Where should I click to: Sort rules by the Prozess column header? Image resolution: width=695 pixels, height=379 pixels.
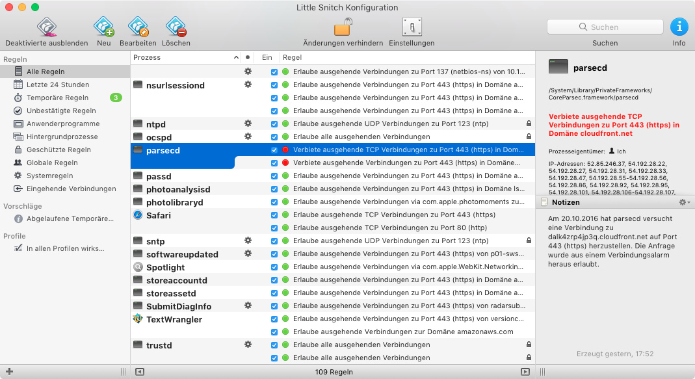tap(182, 57)
